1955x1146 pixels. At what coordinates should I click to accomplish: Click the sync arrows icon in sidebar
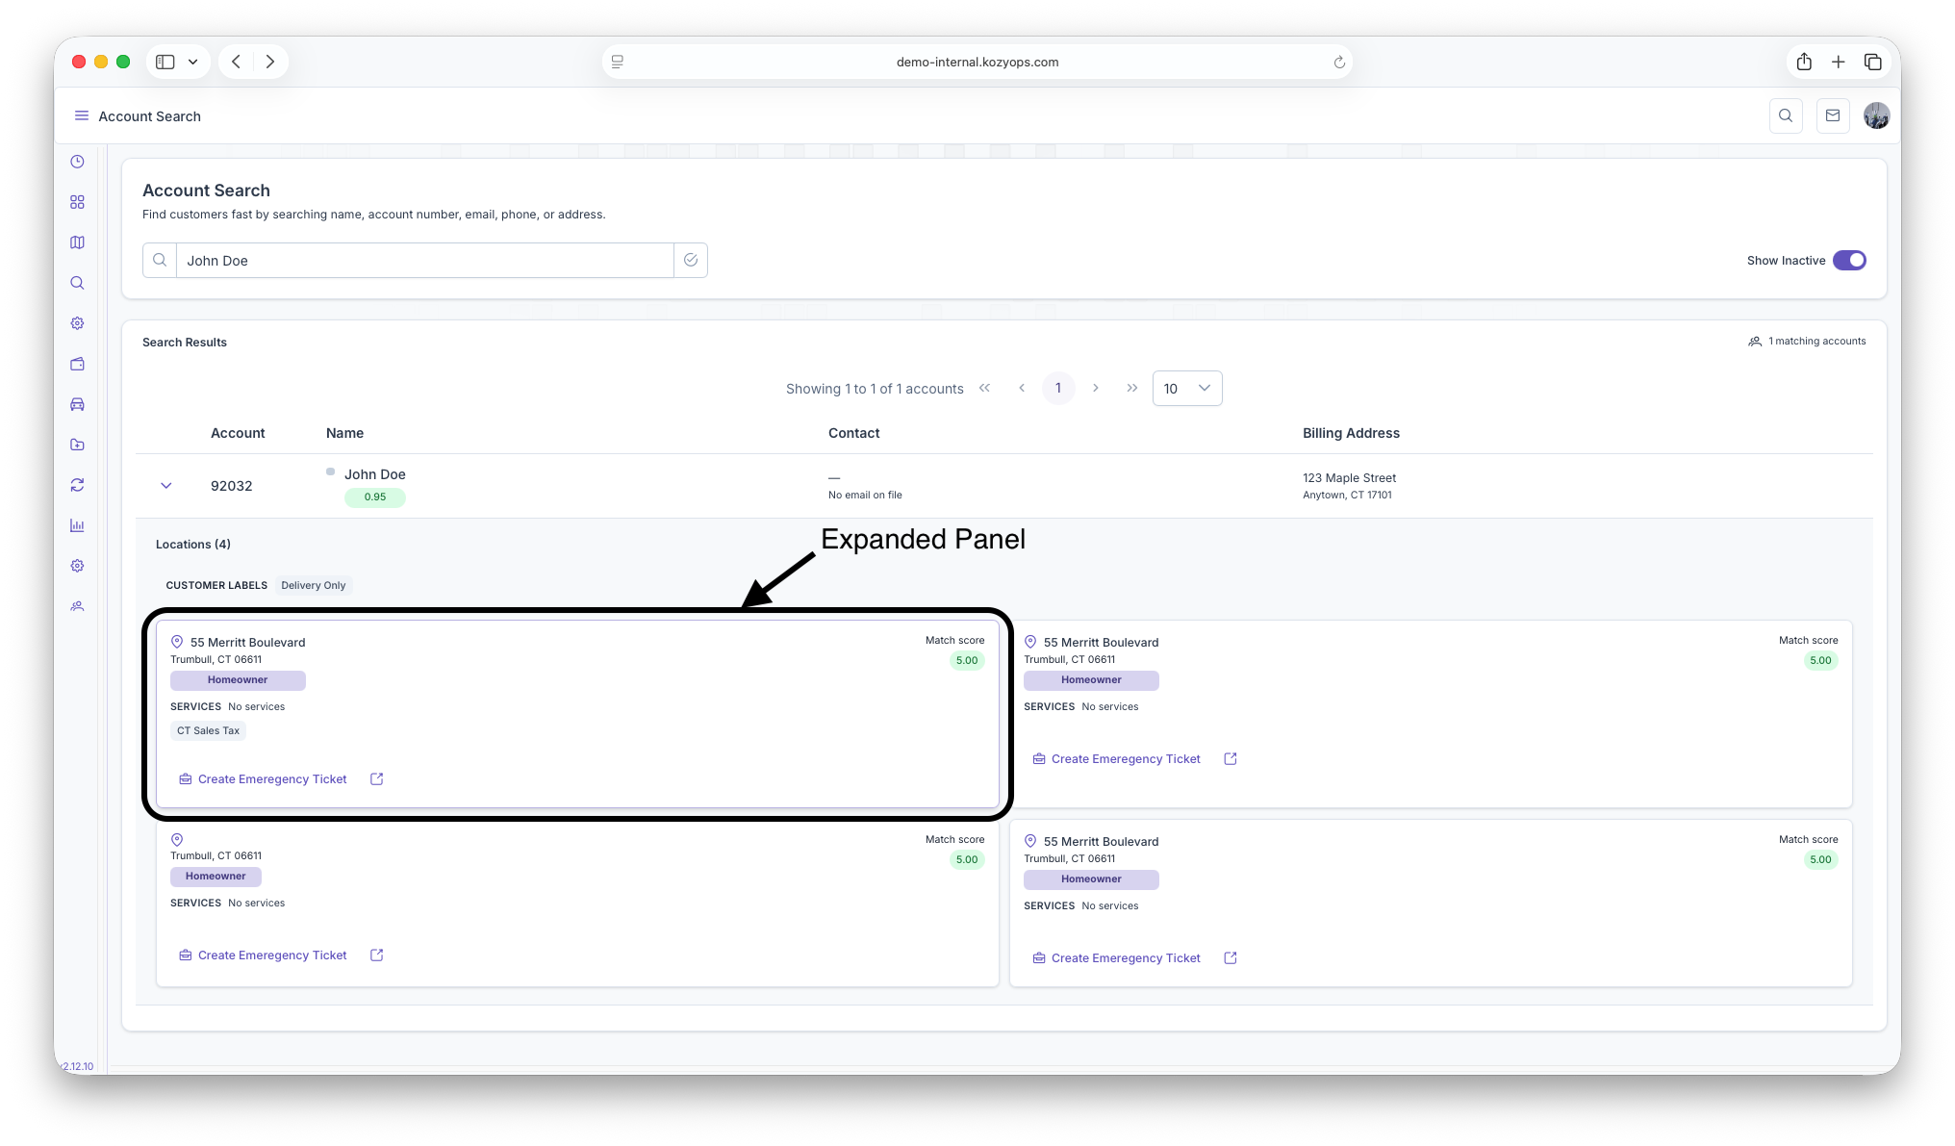click(x=77, y=485)
